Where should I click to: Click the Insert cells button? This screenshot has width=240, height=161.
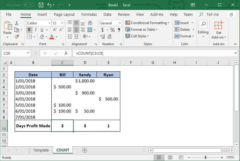coord(182,23)
